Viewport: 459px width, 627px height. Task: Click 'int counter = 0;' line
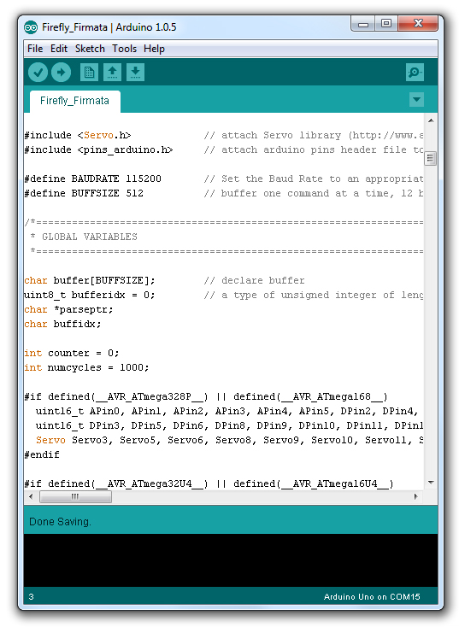pos(72,354)
